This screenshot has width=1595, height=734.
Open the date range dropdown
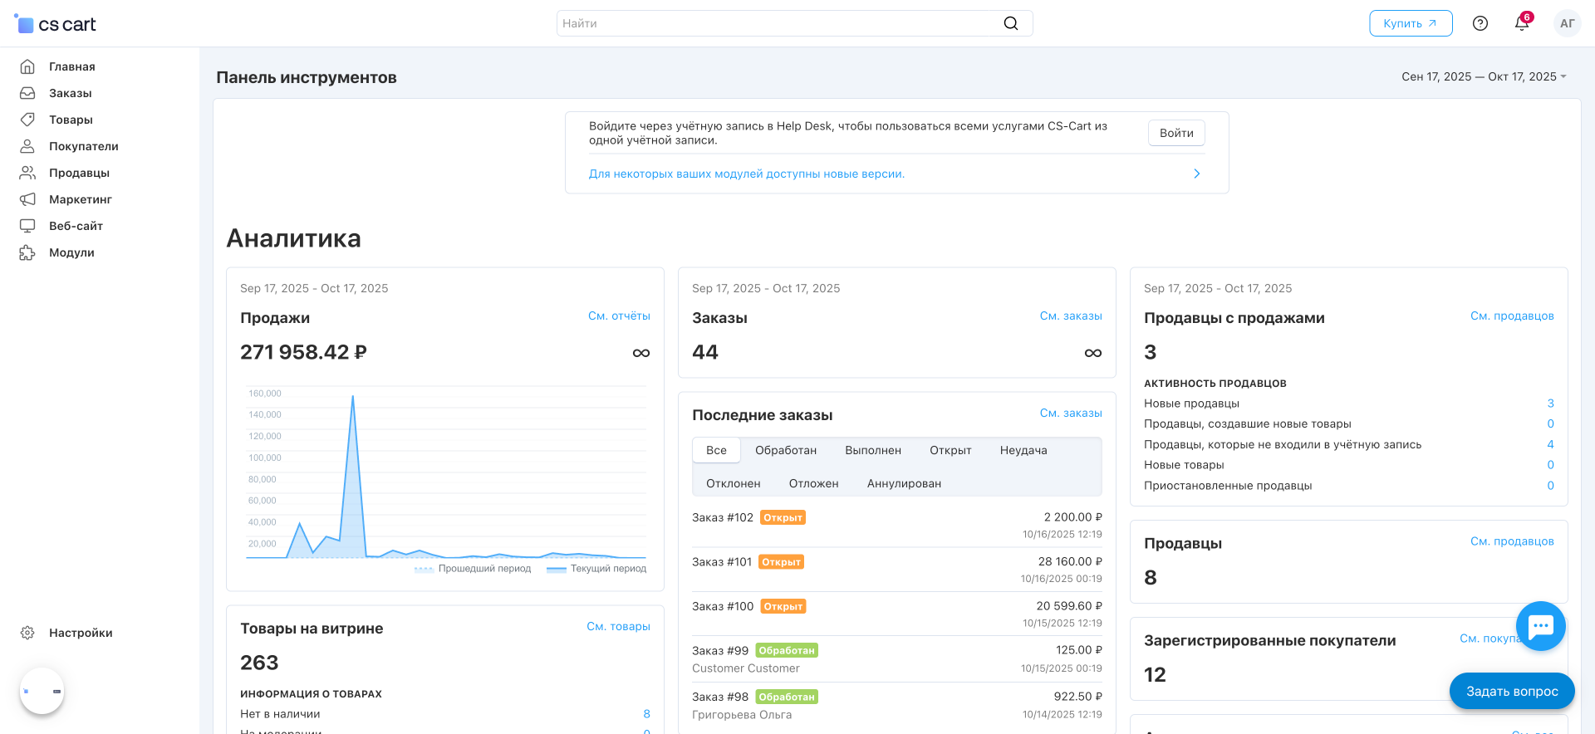[x=1484, y=76]
